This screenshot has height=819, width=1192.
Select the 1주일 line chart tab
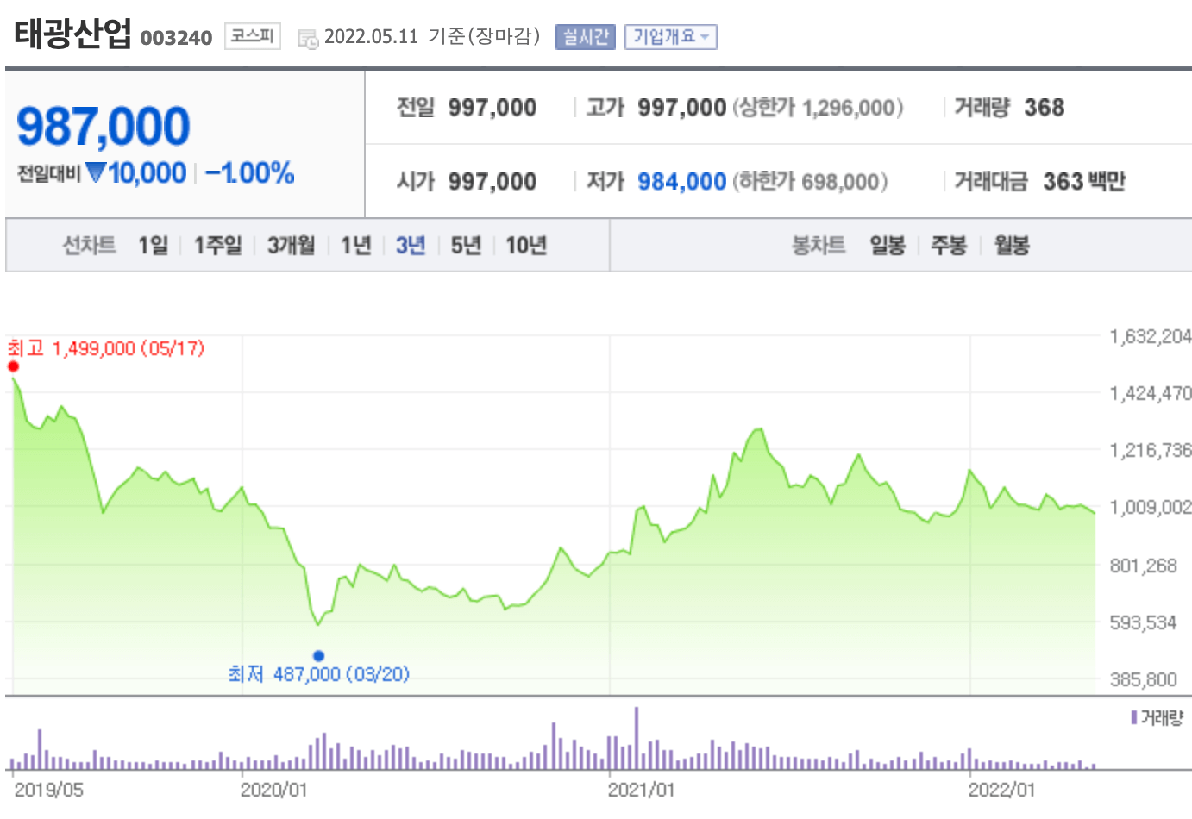point(217,246)
